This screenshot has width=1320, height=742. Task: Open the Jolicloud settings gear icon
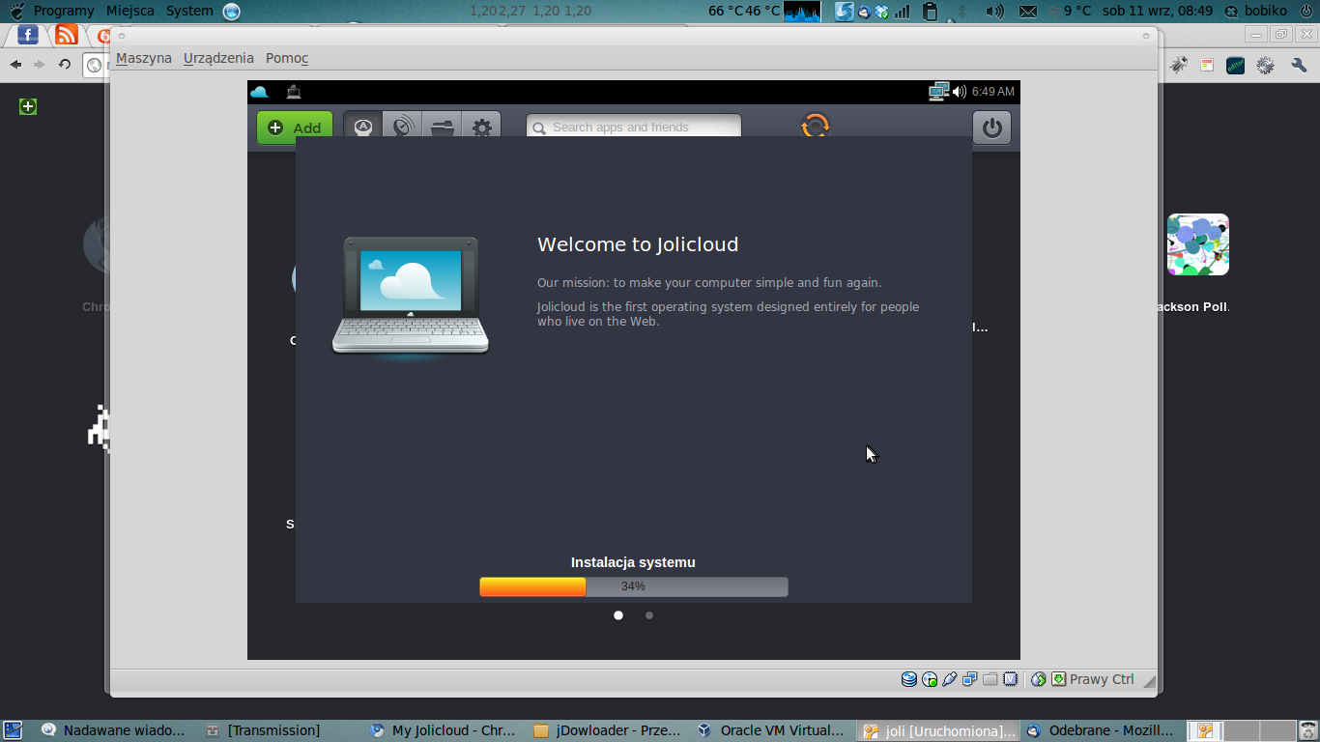[x=481, y=127]
